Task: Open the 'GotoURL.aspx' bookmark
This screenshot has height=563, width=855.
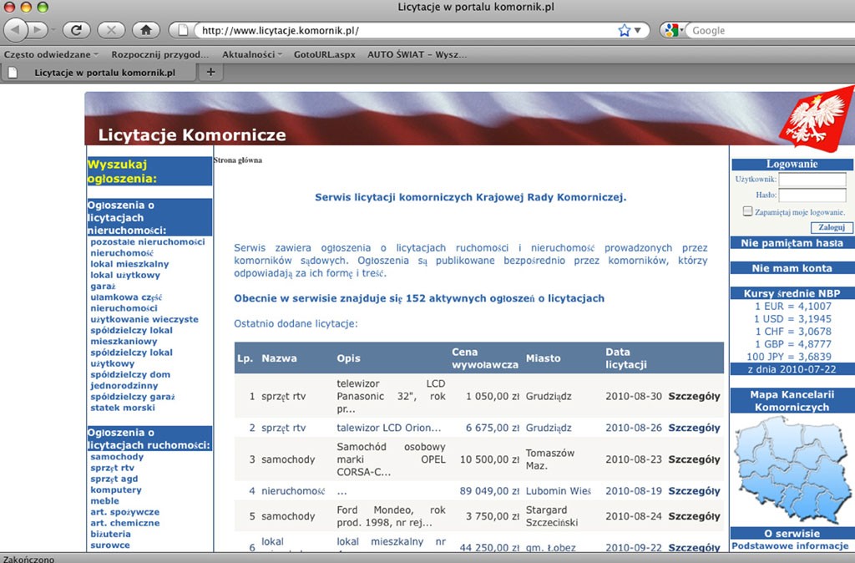Action: [x=324, y=54]
